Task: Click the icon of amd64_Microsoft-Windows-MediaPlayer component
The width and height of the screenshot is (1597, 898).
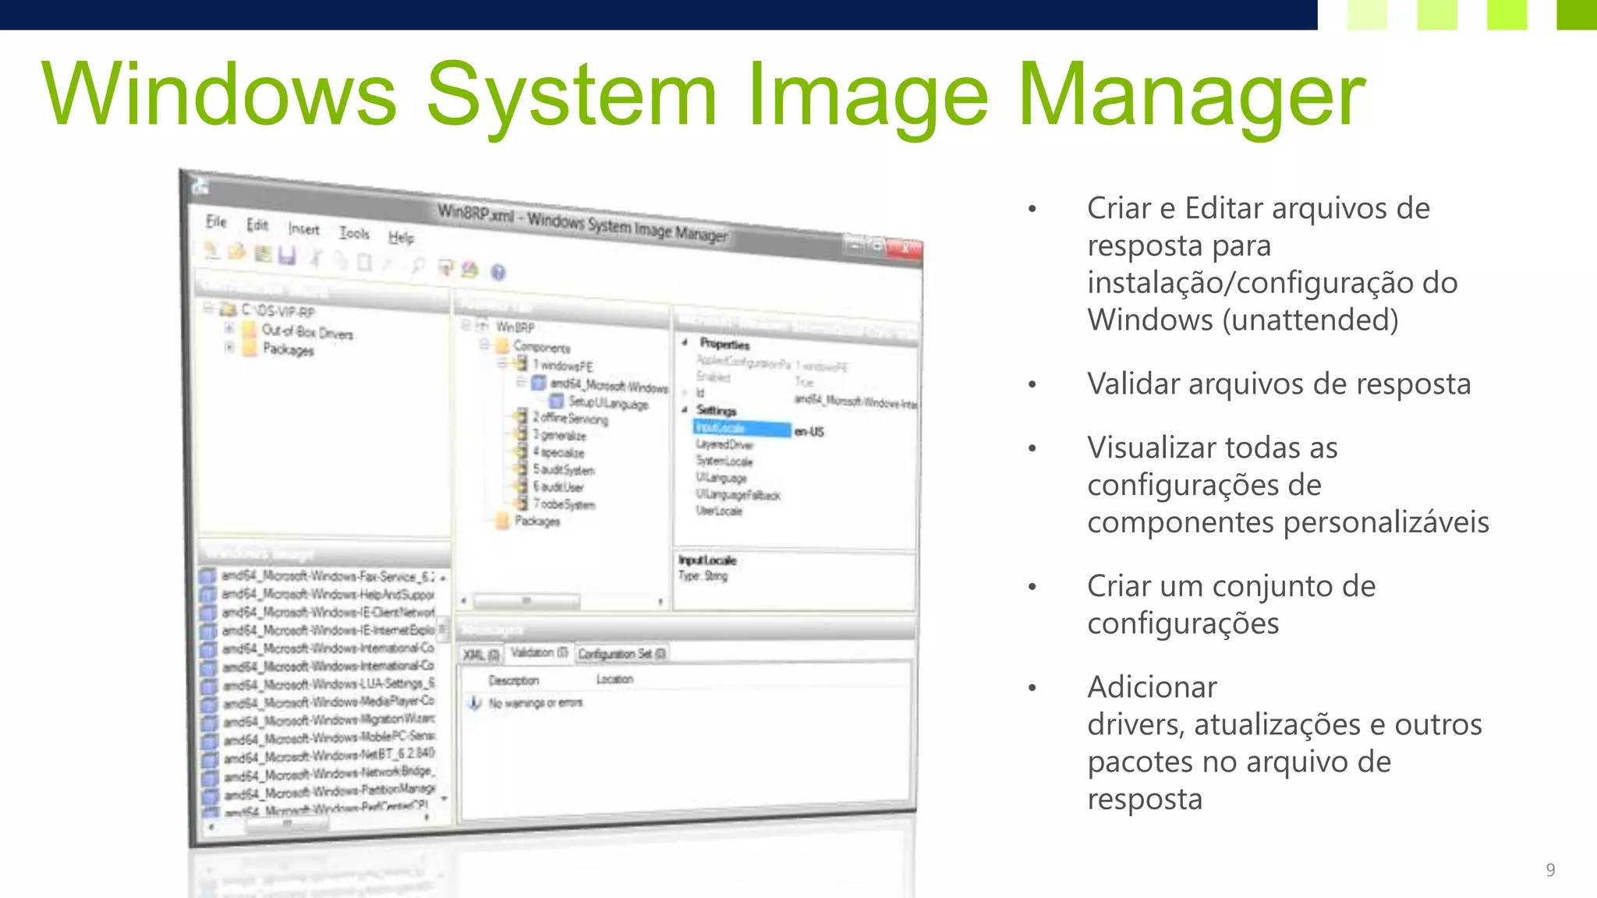Action: 209,704
